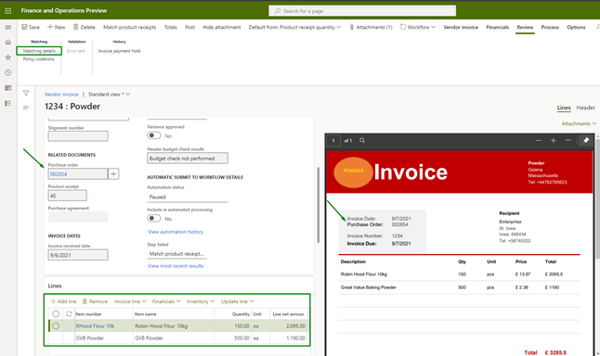Image resolution: width=600 pixels, height=356 pixels.
Task: Switch to Lines view
Action: coord(564,108)
